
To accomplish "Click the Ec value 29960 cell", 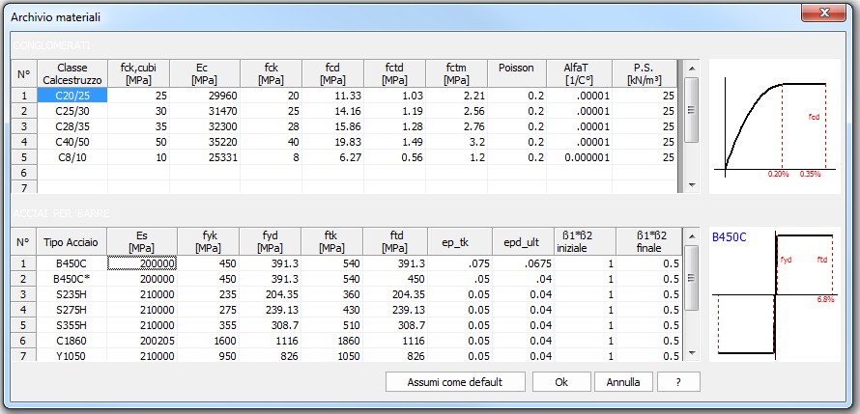I will (x=205, y=96).
